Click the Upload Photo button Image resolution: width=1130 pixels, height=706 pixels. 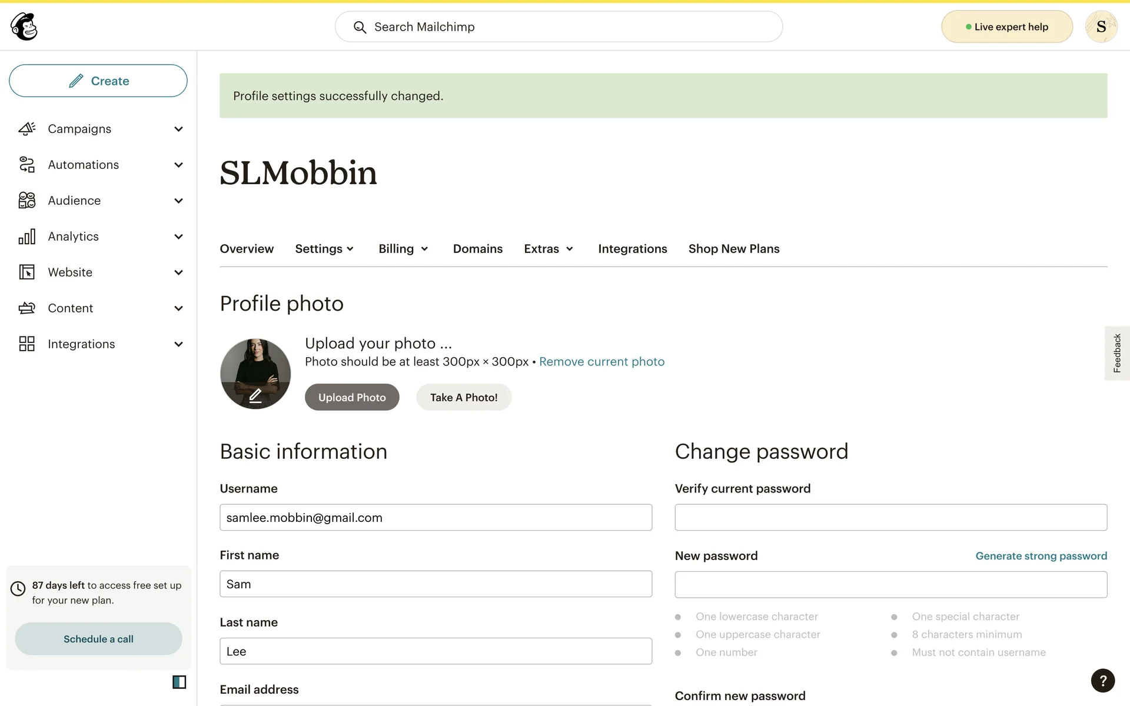click(352, 398)
